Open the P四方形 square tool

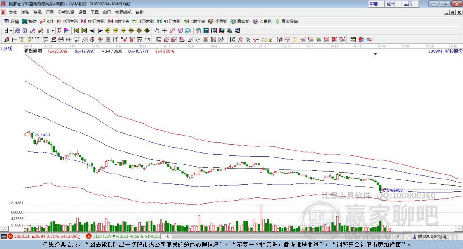tap(67, 21)
